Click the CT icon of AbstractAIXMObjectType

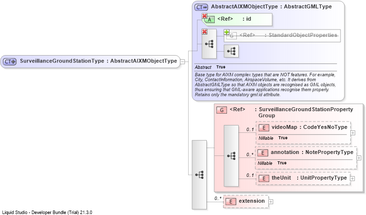click(201, 7)
